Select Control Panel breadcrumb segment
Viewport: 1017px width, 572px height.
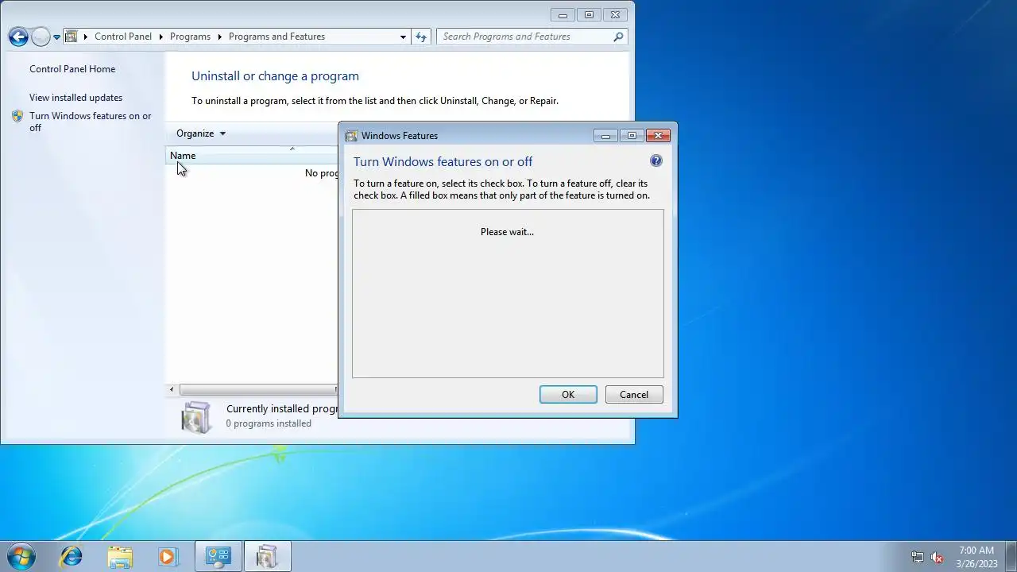122,37
